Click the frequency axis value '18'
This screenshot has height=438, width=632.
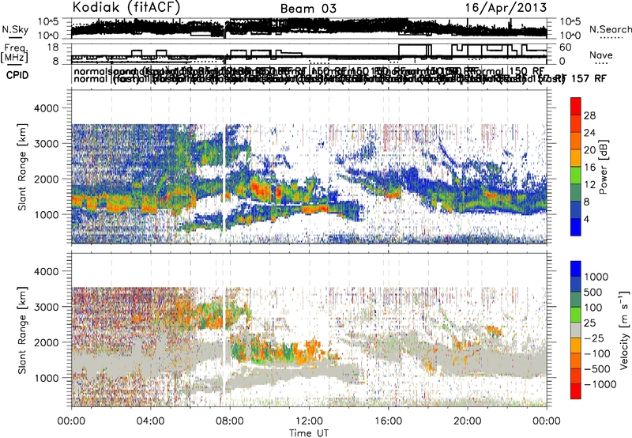pyautogui.click(x=53, y=47)
